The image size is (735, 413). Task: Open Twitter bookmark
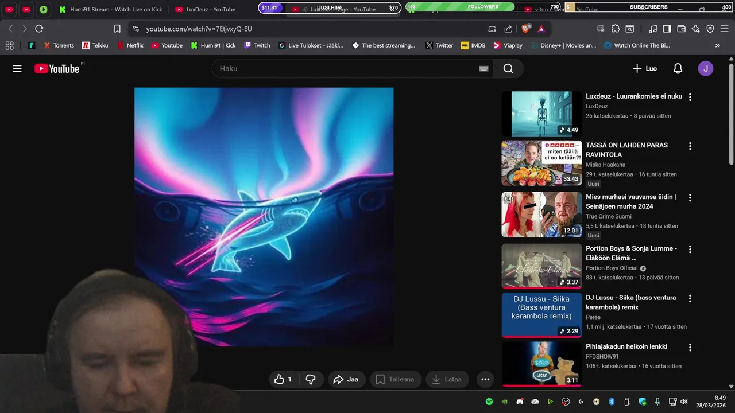pyautogui.click(x=439, y=45)
